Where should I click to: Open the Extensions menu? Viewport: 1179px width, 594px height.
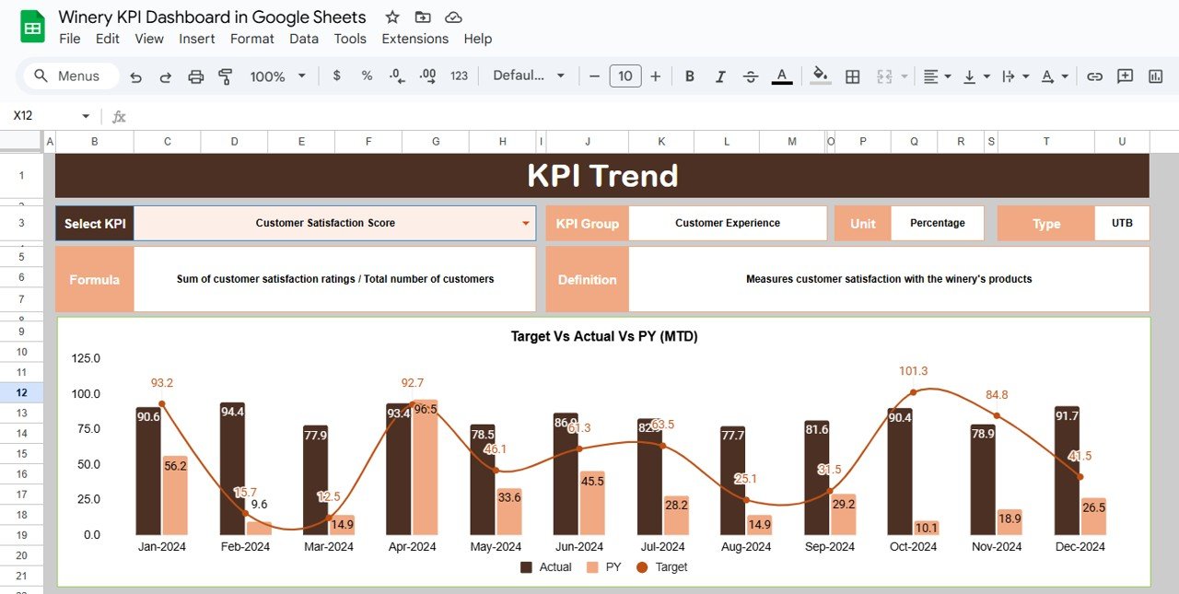(x=414, y=39)
